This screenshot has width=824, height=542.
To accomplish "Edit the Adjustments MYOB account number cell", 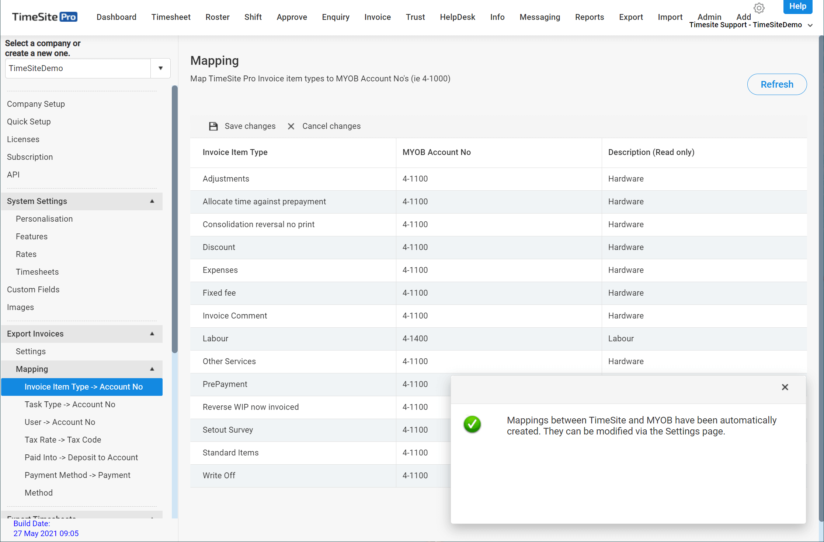I will pyautogui.click(x=499, y=179).
